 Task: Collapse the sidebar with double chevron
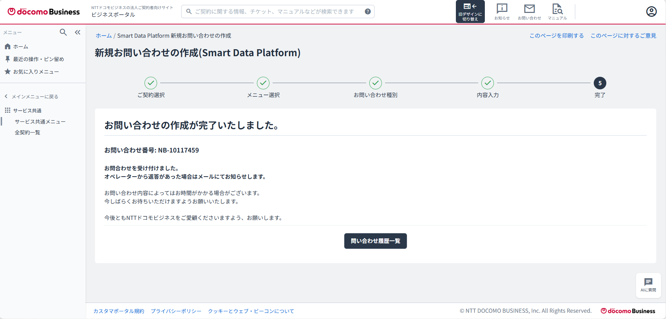(x=77, y=32)
